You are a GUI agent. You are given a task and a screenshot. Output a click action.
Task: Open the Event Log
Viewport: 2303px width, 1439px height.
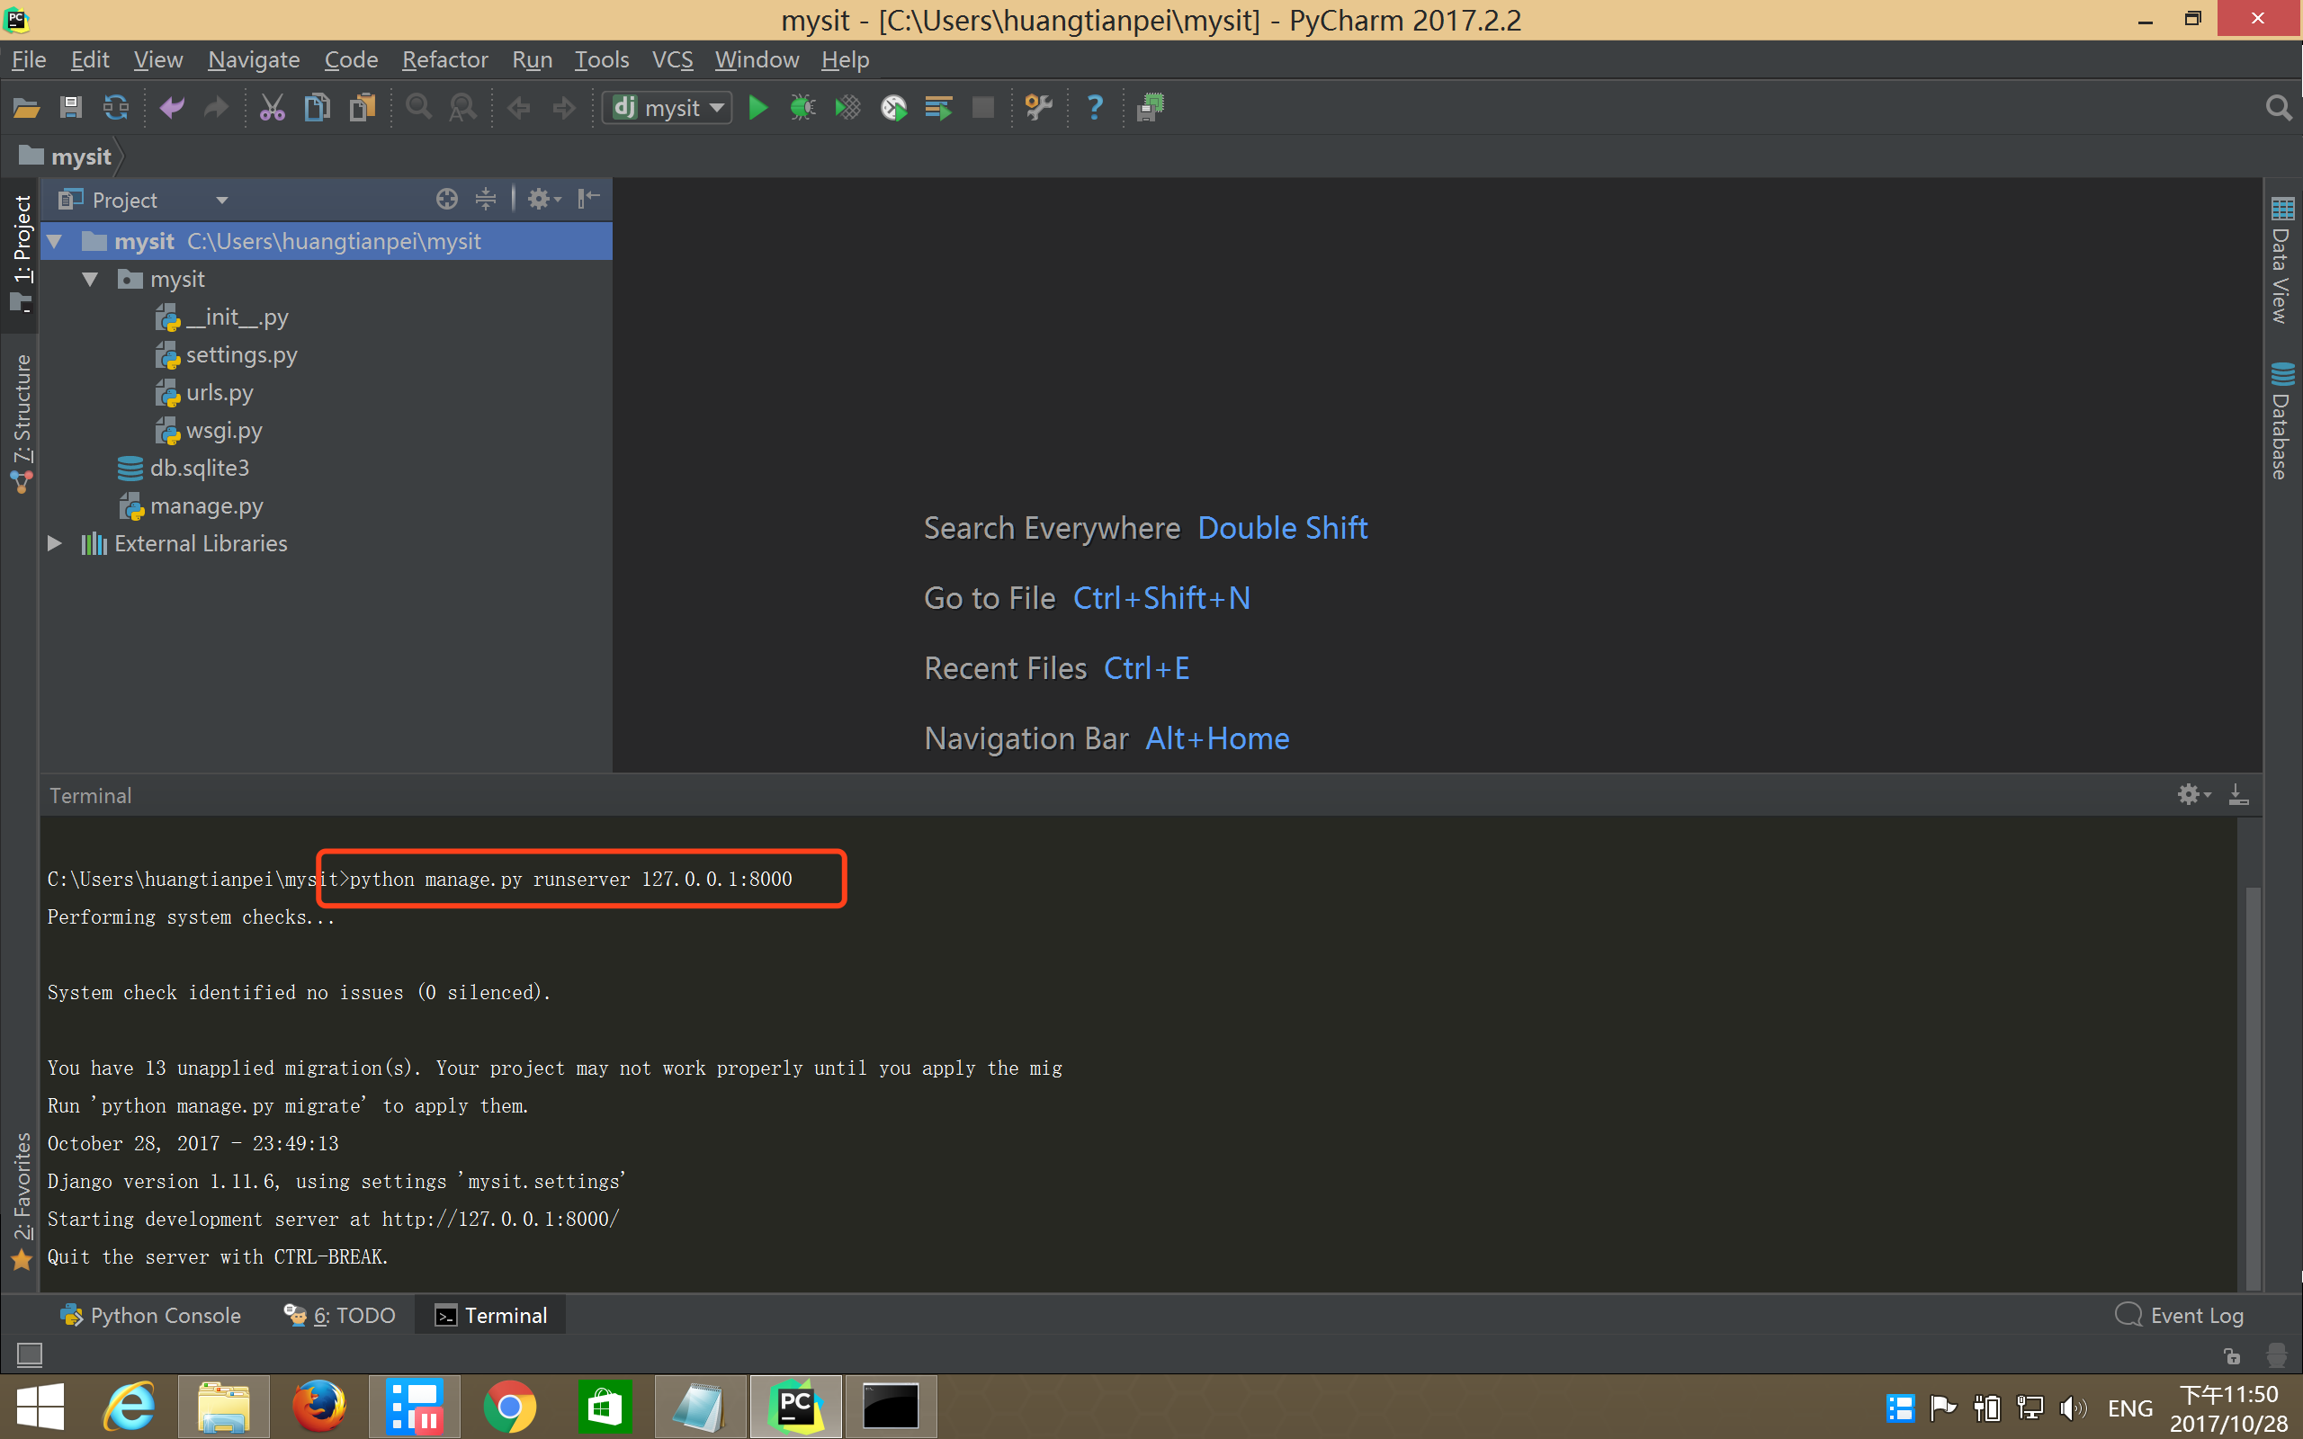point(2179,1315)
